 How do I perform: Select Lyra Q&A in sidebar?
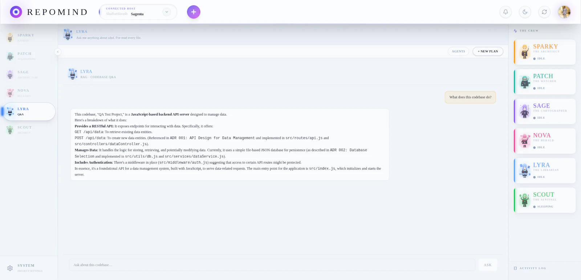[x=28, y=111]
